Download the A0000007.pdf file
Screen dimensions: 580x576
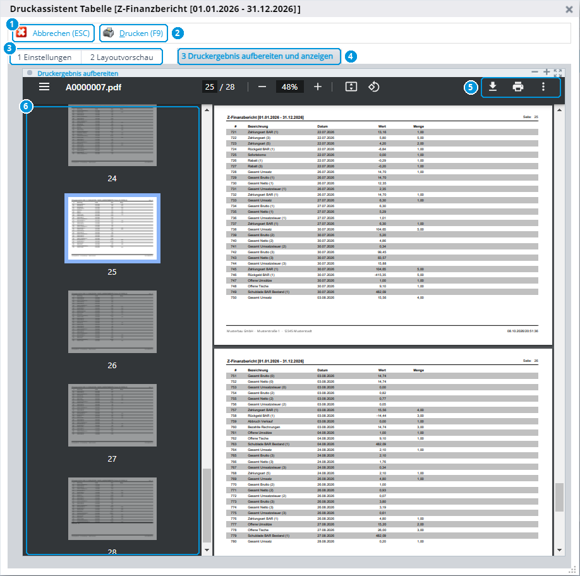click(x=493, y=87)
